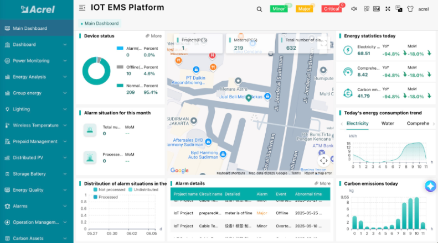Collapse the sidebar using hamburger menu icon
This screenshot has width=438, height=243.
click(83, 8)
